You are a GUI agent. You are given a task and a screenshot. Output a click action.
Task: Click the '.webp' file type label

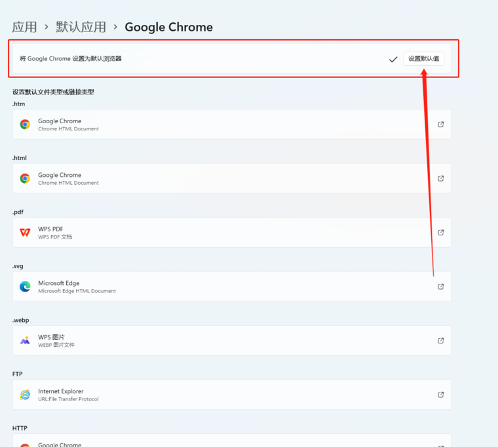coord(21,321)
